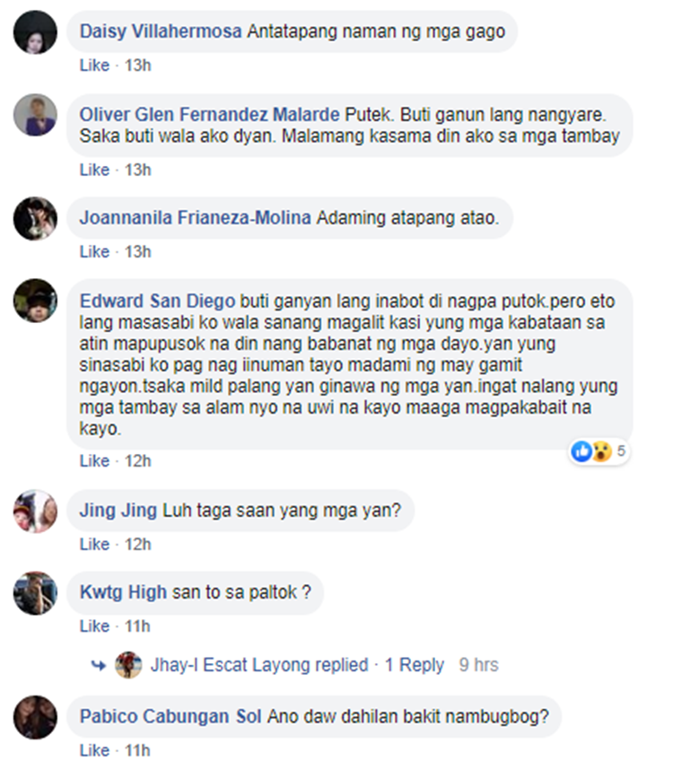Open the Kwtg High name link
Image resolution: width=673 pixels, height=761 pixels.
[123, 592]
